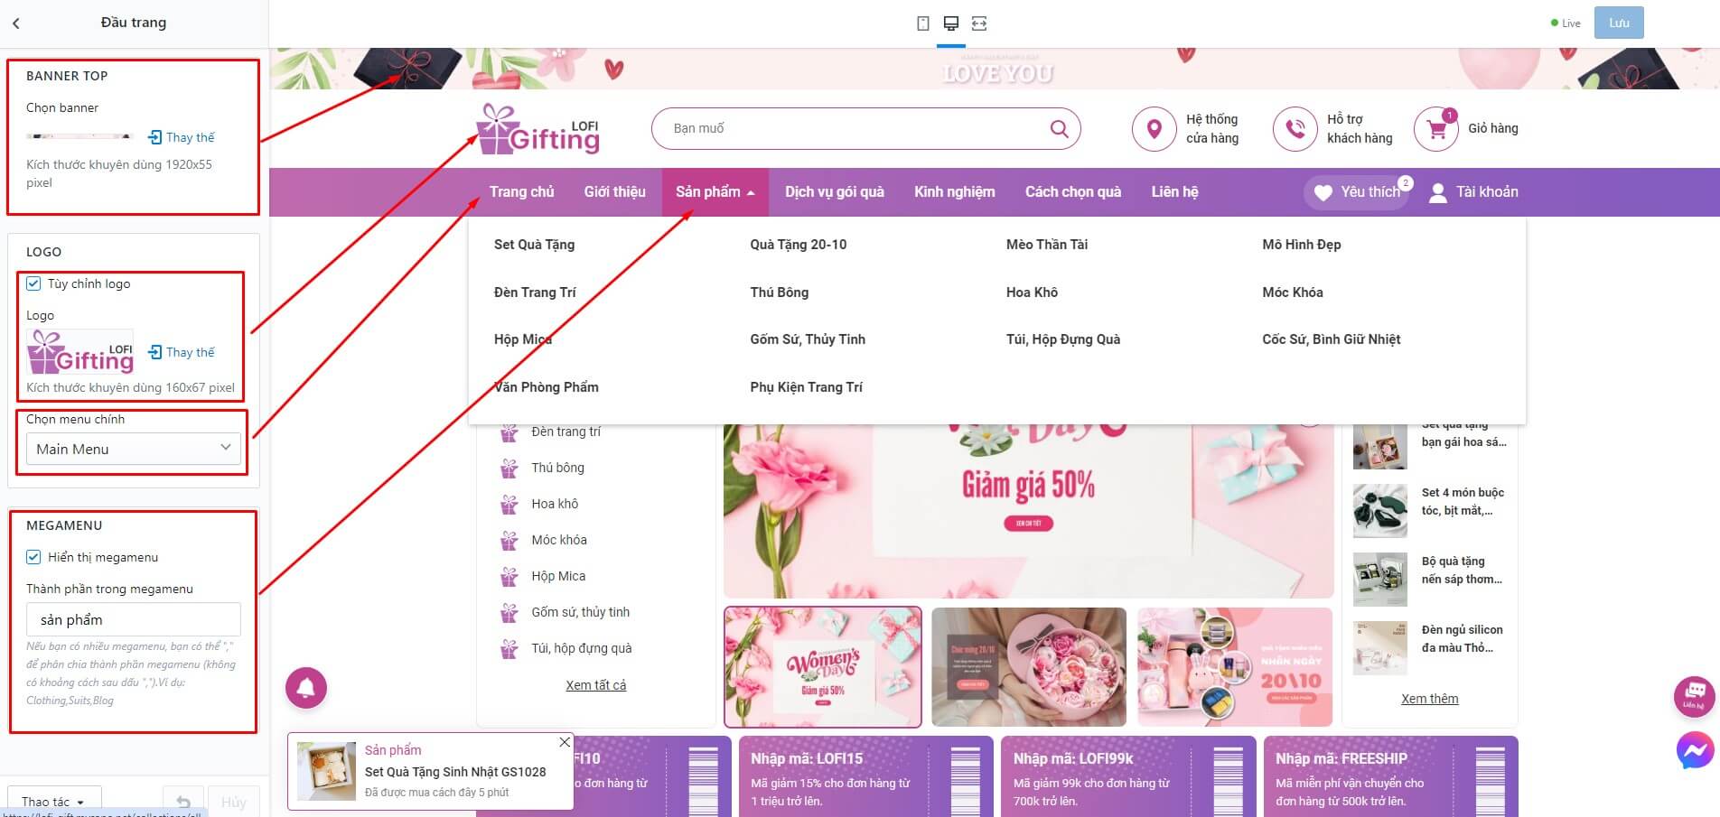The image size is (1720, 817).
Task: Open the shopping cart icon
Action: [x=1436, y=129]
